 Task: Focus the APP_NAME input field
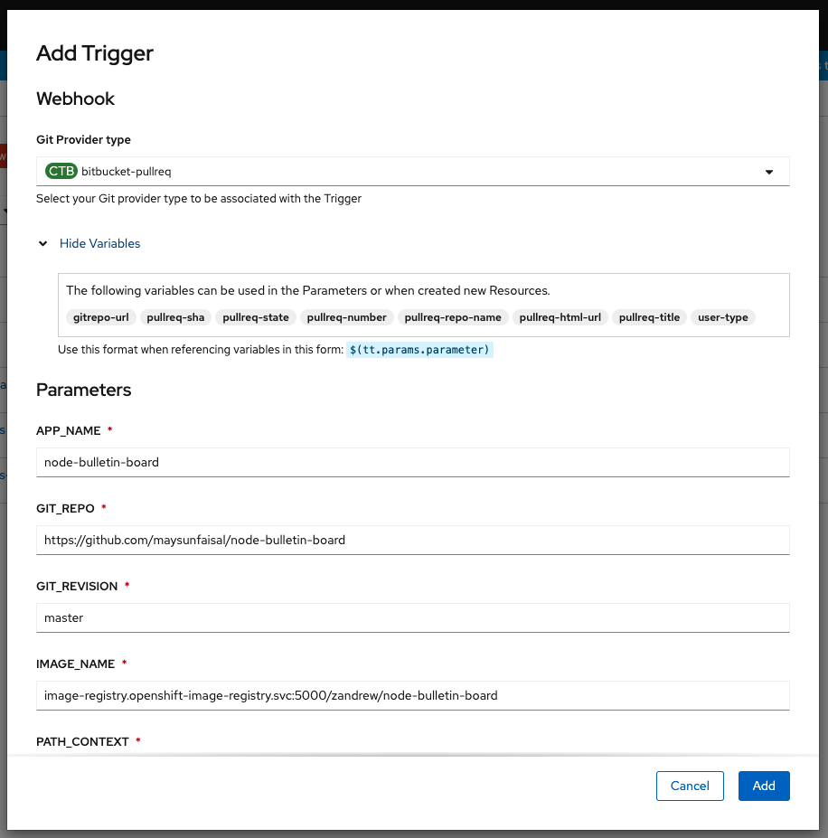pyautogui.click(x=412, y=462)
